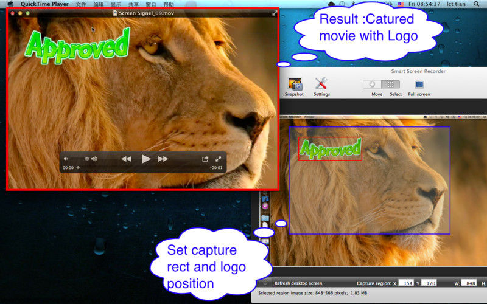This screenshot has height=304, width=487.
Task: Click the capture region Y input field
Action: point(430,283)
